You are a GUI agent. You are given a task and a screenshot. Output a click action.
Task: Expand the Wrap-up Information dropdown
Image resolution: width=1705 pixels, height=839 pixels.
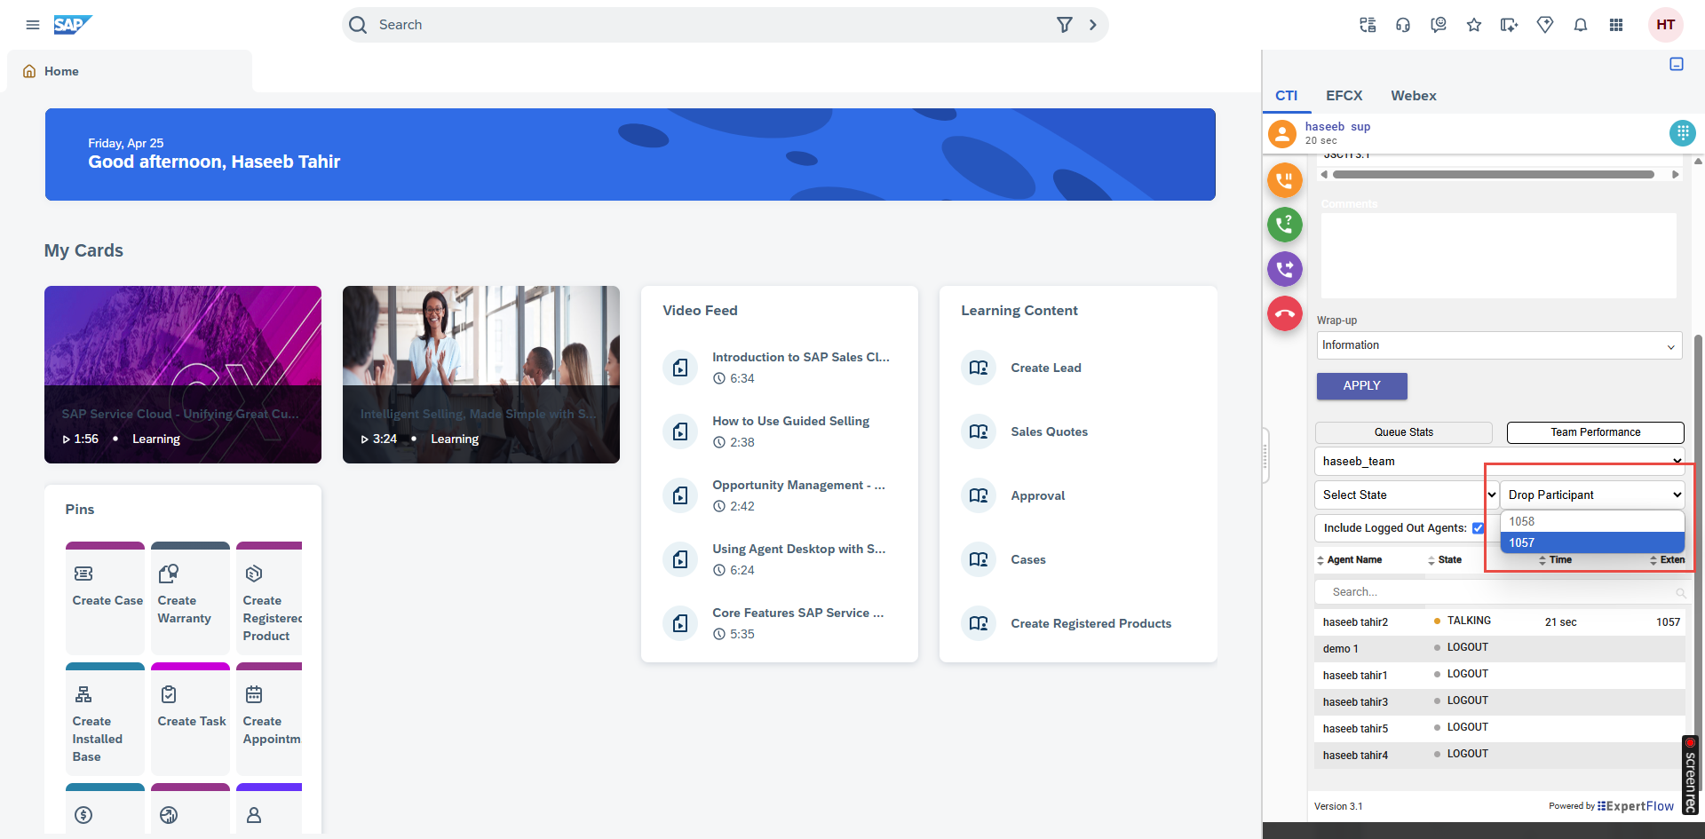[1499, 345]
